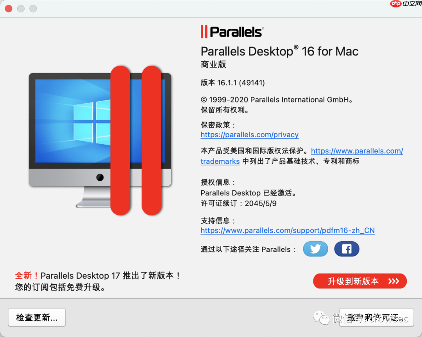
Task: Click the WeChat watermark icon
Action: click(x=321, y=318)
